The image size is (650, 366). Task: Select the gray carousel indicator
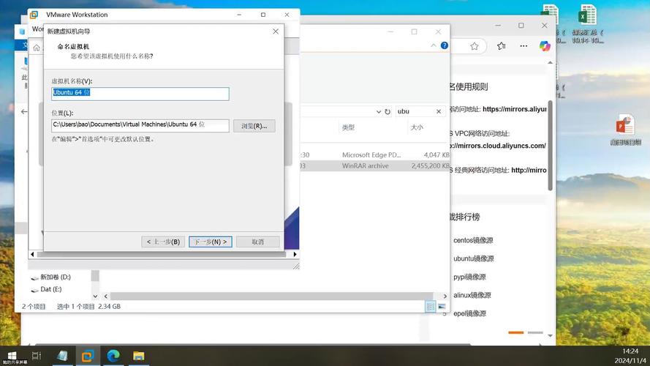[x=535, y=332]
